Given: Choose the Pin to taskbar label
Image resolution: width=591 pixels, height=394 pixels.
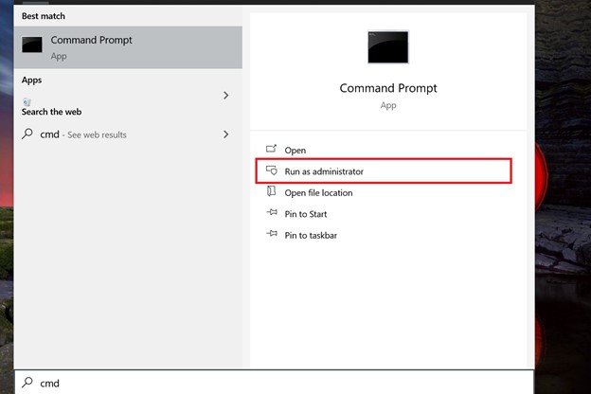Looking at the screenshot, I should [x=311, y=236].
